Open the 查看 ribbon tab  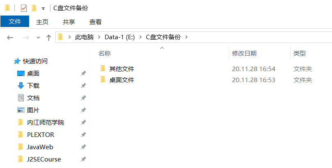96,22
